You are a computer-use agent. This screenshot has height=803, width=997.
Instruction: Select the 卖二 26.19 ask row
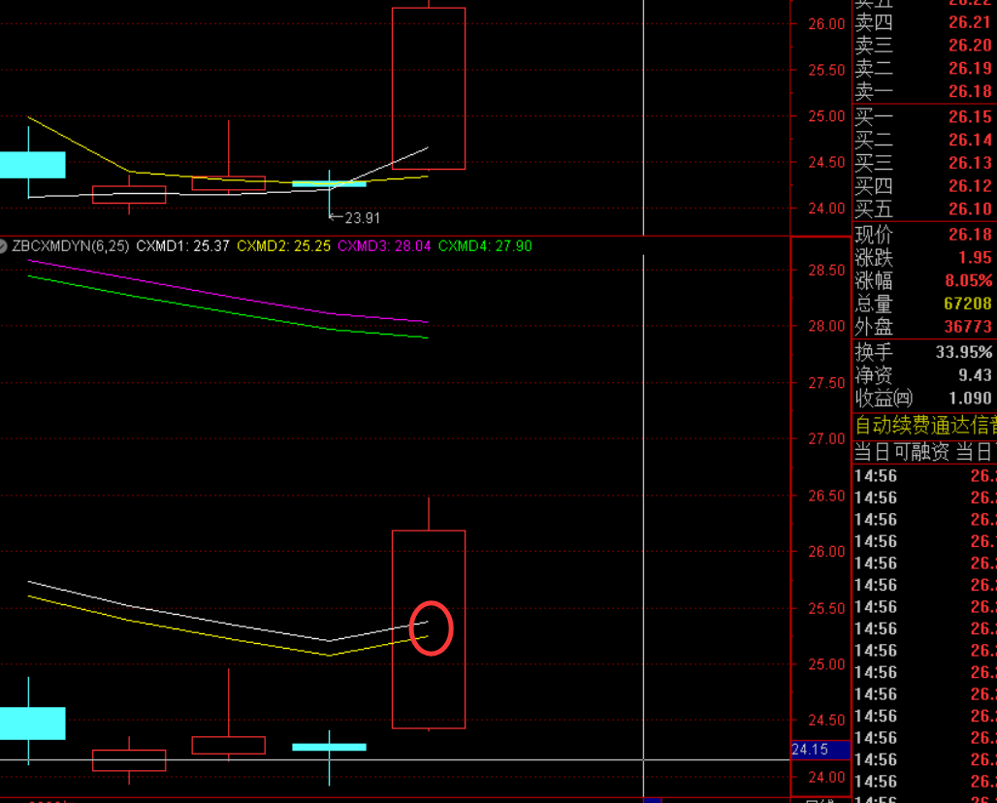point(924,68)
